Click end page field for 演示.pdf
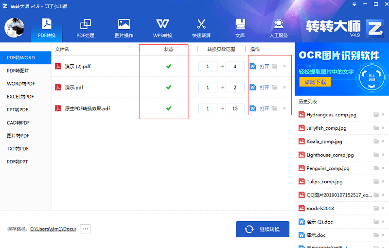 (235, 88)
